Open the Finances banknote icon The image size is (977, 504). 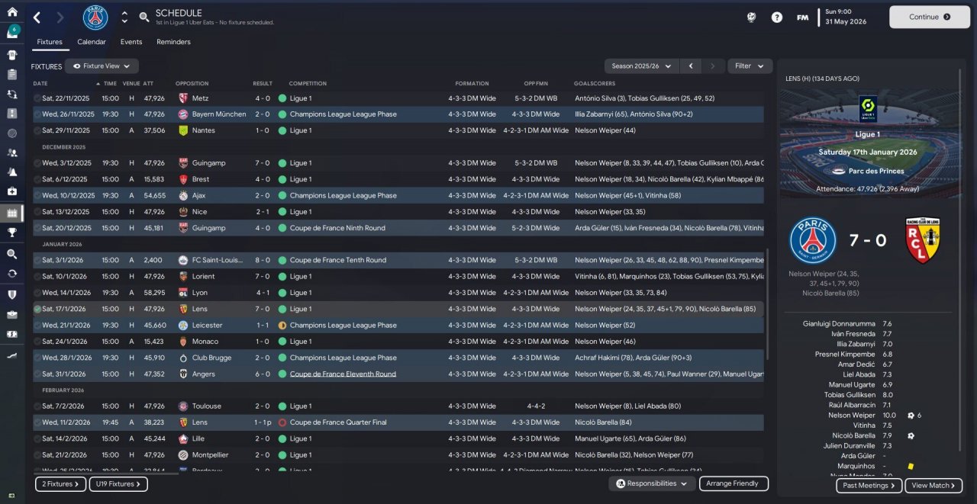(x=12, y=334)
